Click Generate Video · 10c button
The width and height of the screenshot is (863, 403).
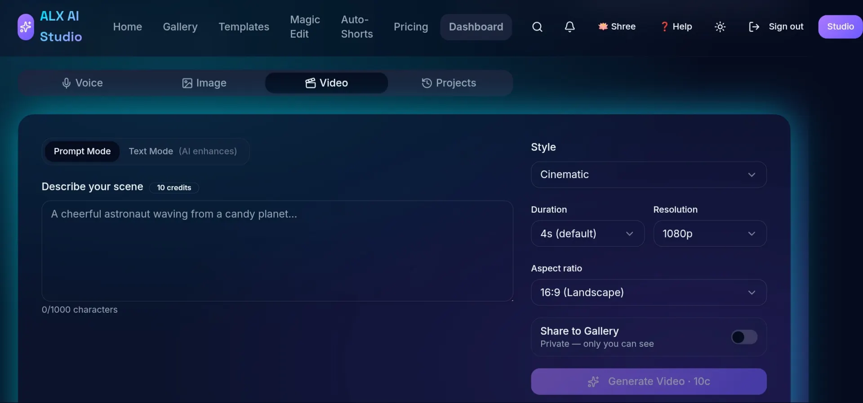pos(649,381)
